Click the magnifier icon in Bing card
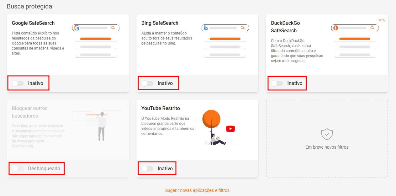This screenshot has width=396, height=196. pyautogui.click(x=243, y=28)
